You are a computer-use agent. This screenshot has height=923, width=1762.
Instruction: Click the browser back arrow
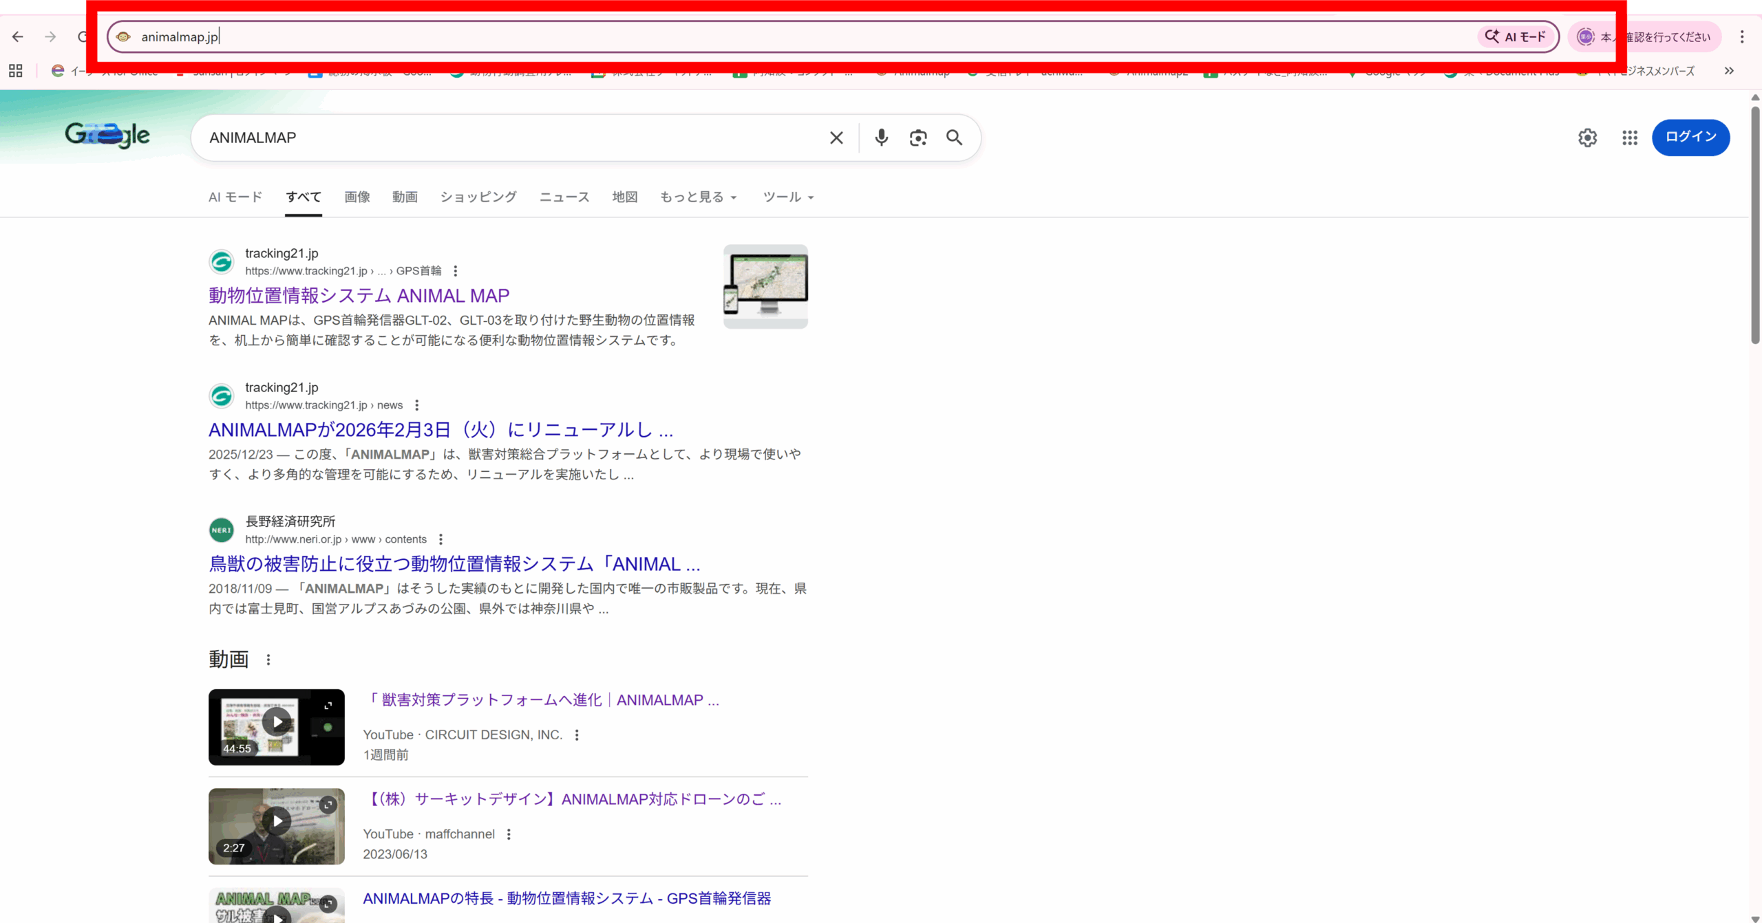(x=18, y=36)
